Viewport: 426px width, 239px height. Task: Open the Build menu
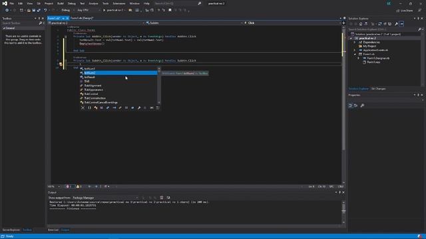tap(61, 3)
